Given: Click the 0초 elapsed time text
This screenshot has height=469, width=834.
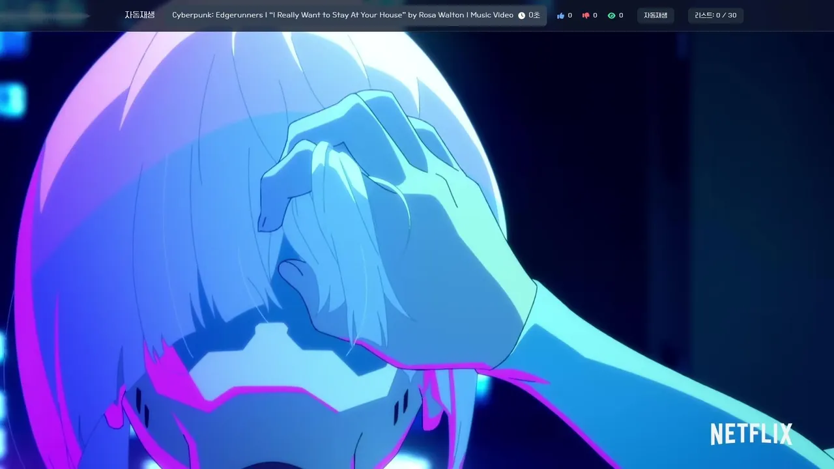Looking at the screenshot, I should tap(534, 15).
